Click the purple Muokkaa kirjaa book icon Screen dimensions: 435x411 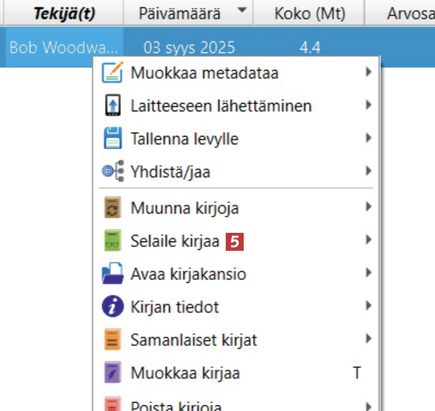point(113,372)
